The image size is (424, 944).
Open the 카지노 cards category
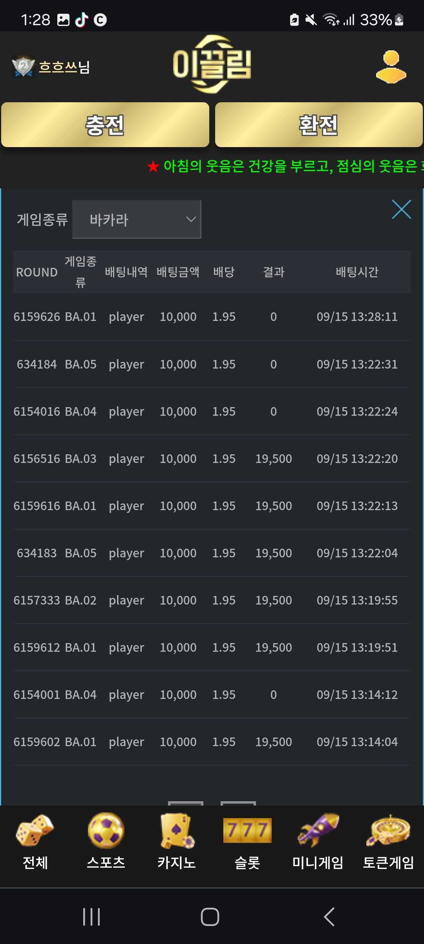[177, 842]
